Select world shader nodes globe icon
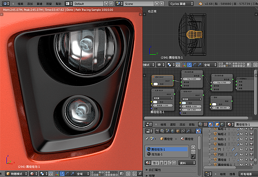 222,124
